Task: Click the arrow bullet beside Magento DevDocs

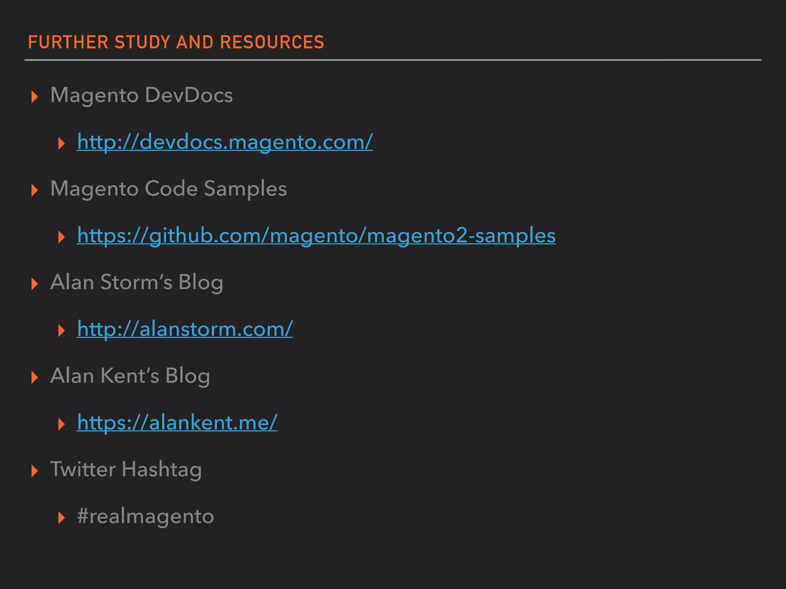Action: (x=35, y=96)
